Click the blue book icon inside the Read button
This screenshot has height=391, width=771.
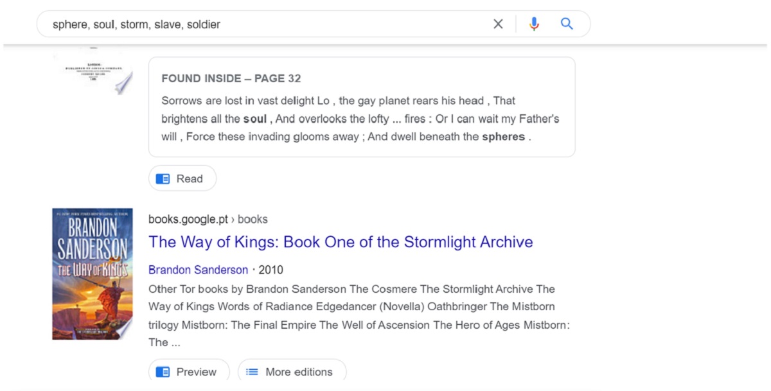click(x=162, y=178)
